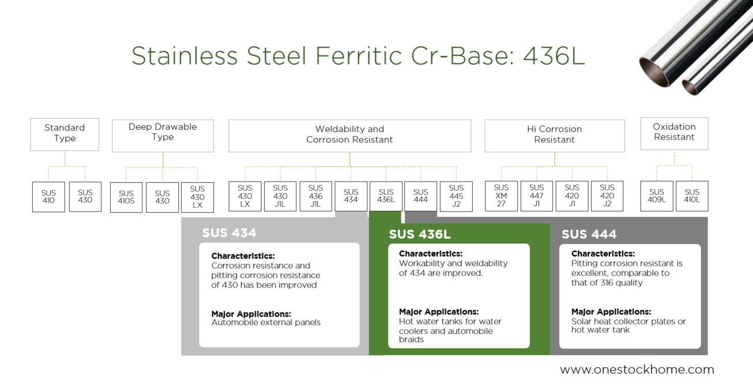Select the SUS 430 box under Standard Type
The image size is (753, 392).
85,196
